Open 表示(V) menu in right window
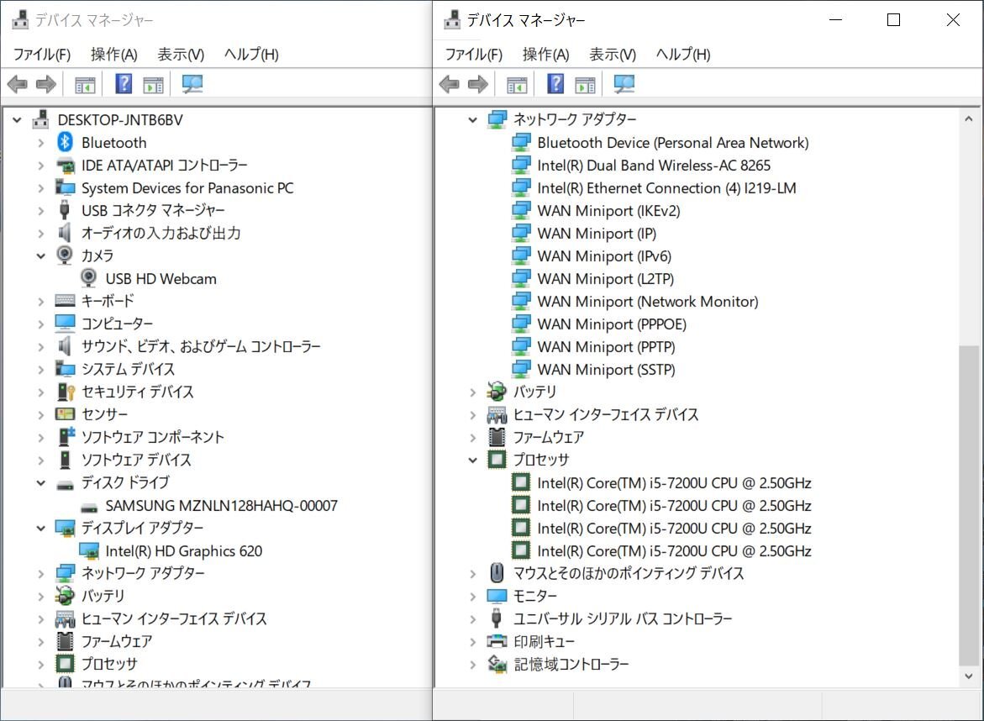Viewport: 984px width, 721px height. pos(613,55)
